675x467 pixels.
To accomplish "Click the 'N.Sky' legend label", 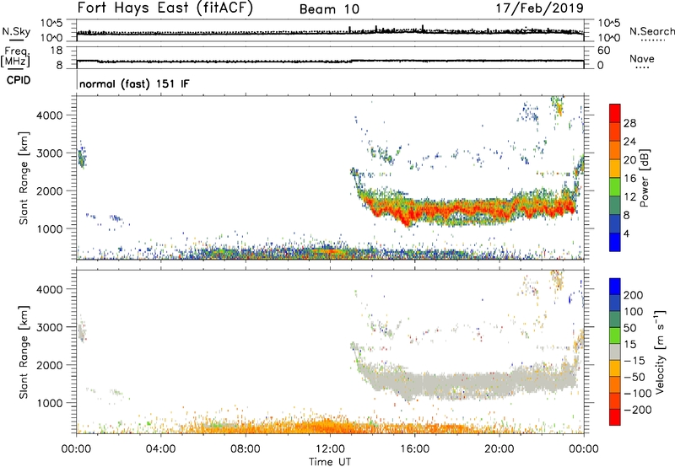I will click(16, 31).
